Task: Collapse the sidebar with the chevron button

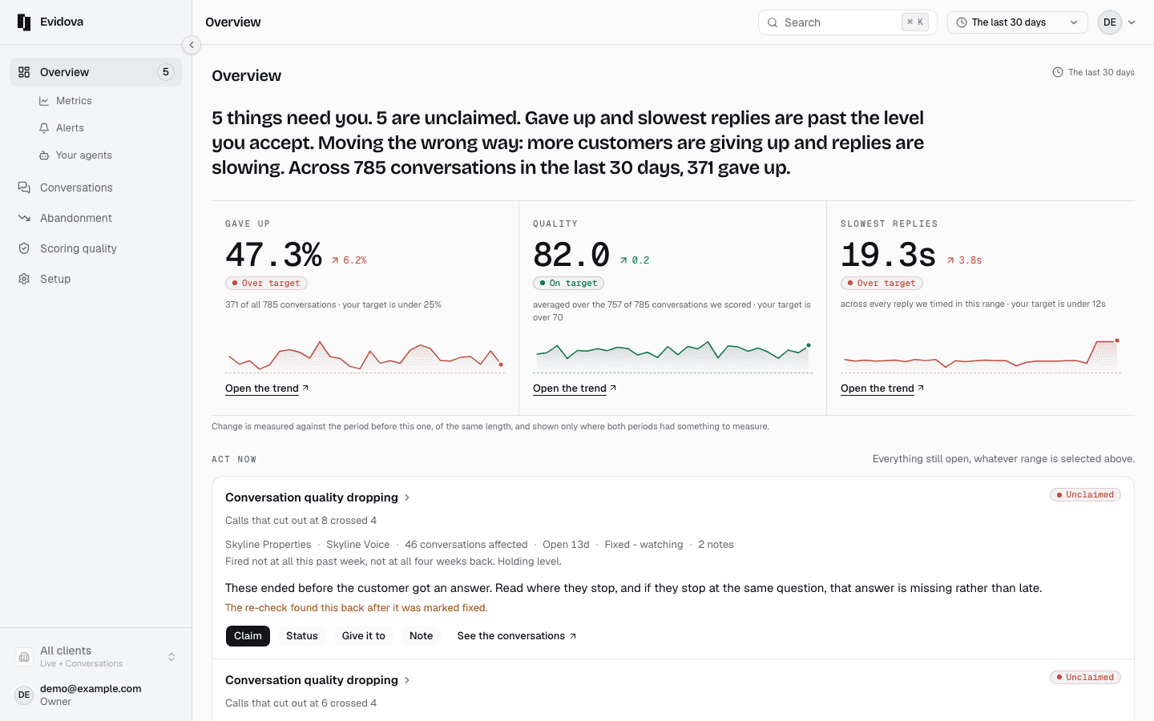Action: tap(192, 45)
